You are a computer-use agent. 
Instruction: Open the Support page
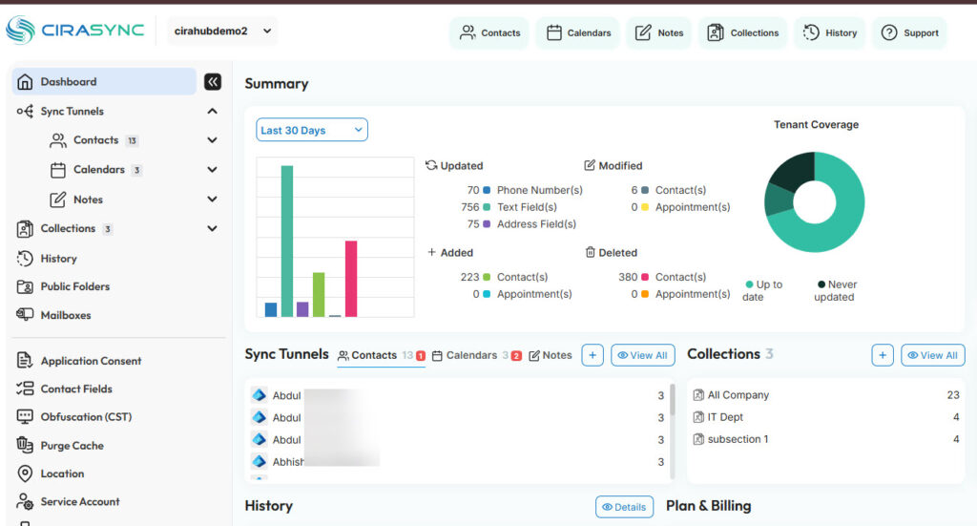[909, 32]
